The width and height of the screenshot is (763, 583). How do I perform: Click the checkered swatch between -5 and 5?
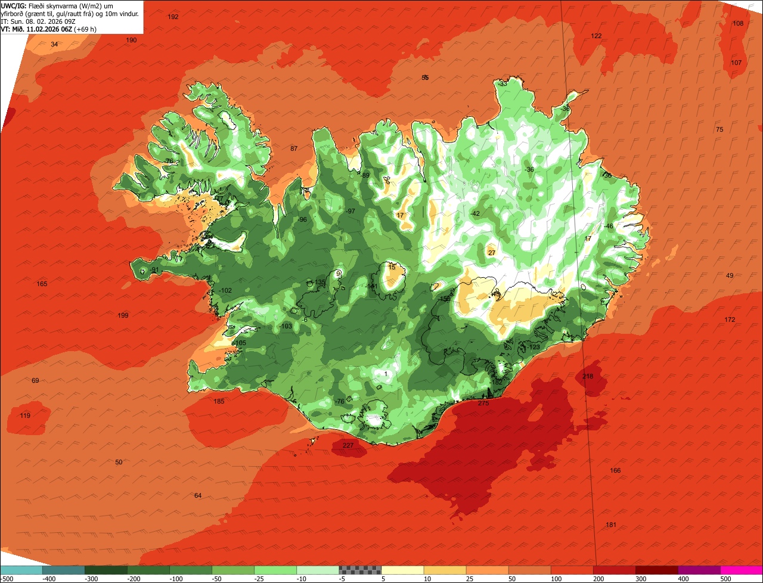coord(360,570)
